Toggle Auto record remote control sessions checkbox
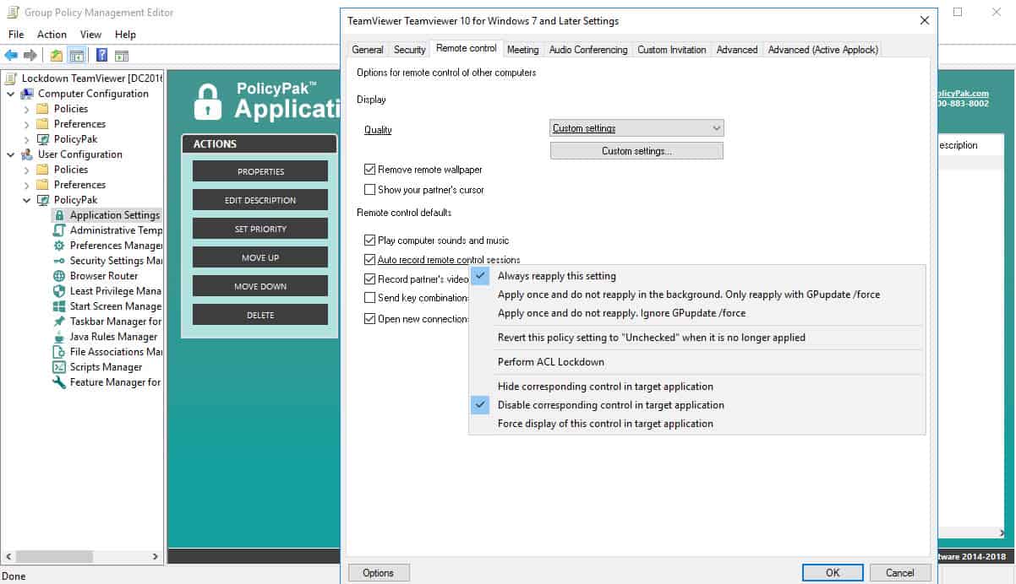Image resolution: width=1016 pixels, height=584 pixels. [369, 260]
